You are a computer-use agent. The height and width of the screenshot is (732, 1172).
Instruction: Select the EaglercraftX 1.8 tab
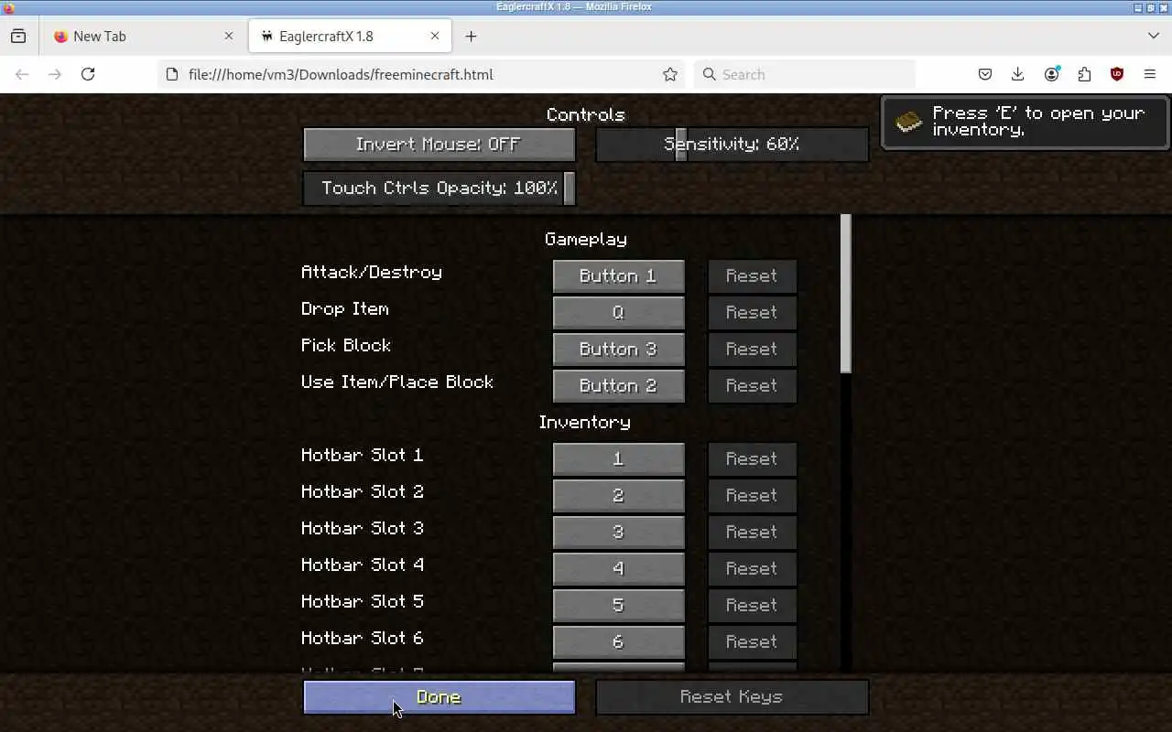pyautogui.click(x=350, y=37)
